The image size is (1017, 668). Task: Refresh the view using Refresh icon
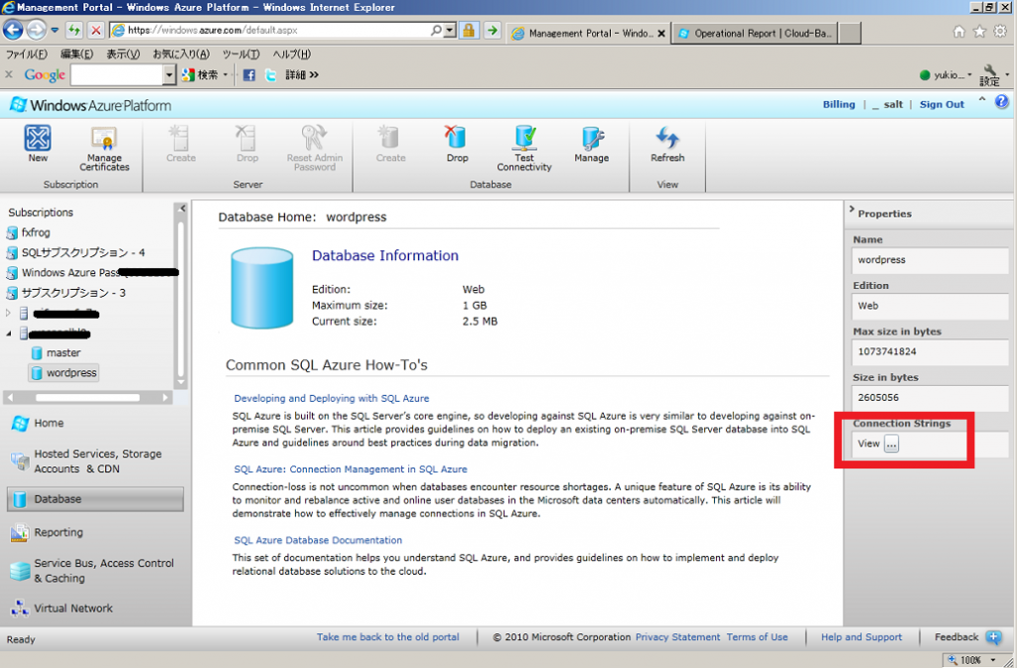coord(667,140)
